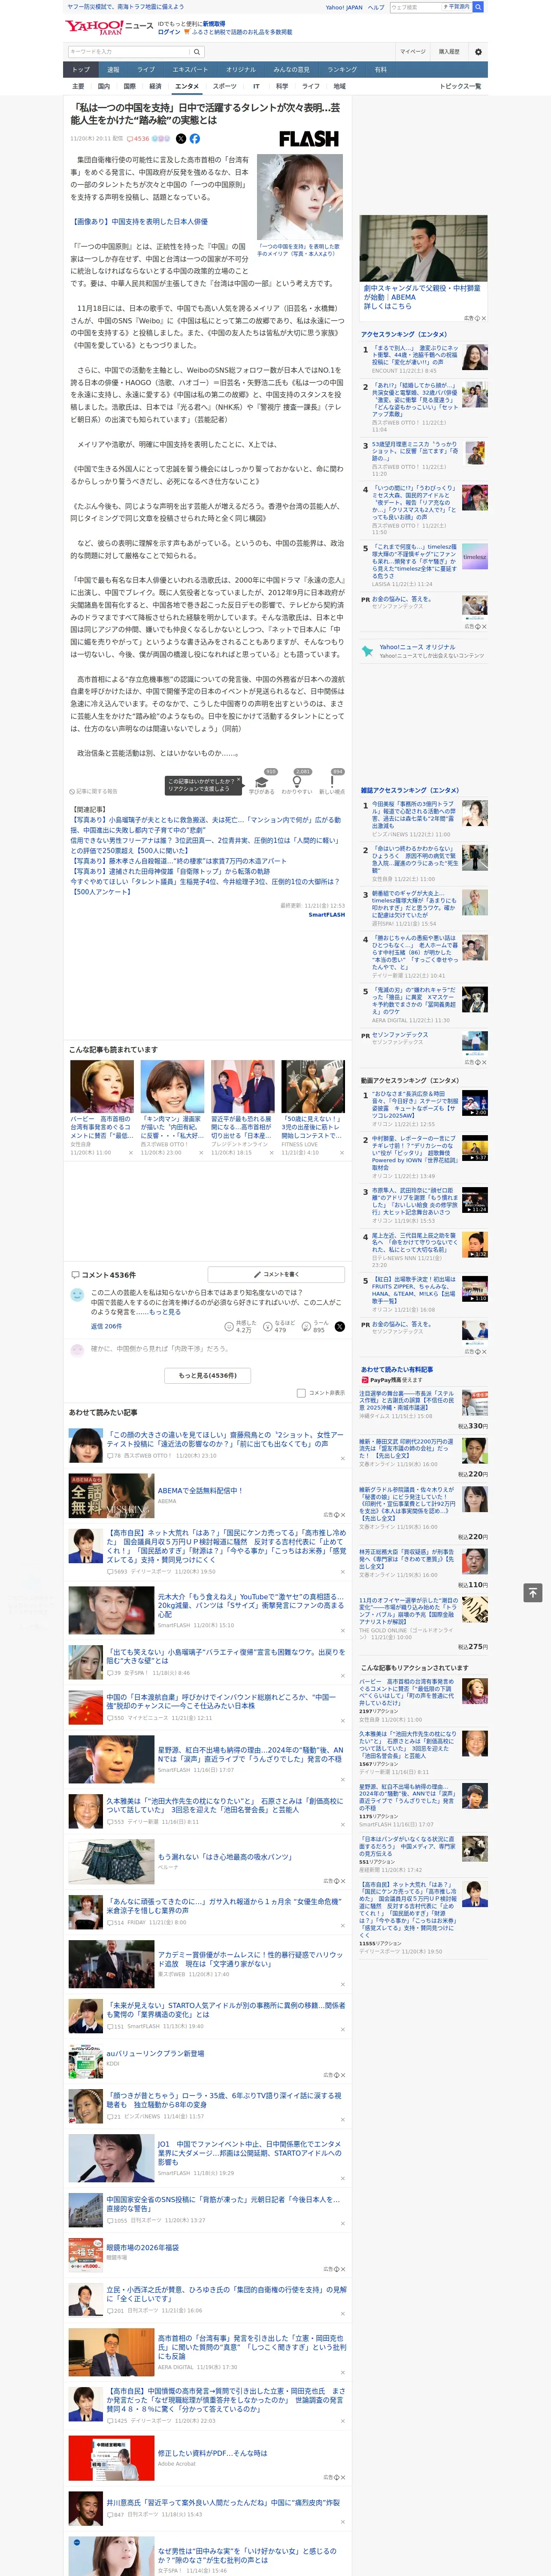The width and height of the screenshot is (551, 2576).
Task: Select the ランキング navigation tab
Action: [x=342, y=69]
